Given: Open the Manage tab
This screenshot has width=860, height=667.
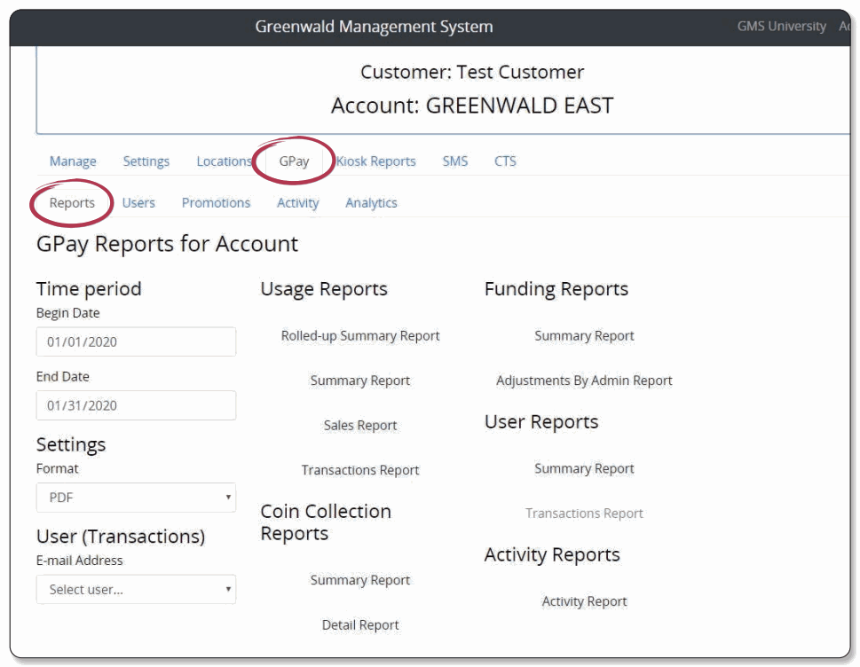Looking at the screenshot, I should point(73,161).
